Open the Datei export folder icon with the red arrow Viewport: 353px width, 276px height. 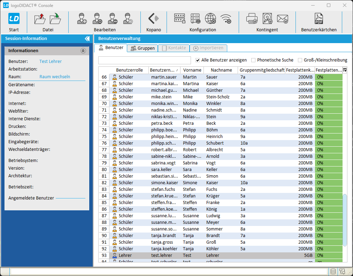(x=40, y=19)
